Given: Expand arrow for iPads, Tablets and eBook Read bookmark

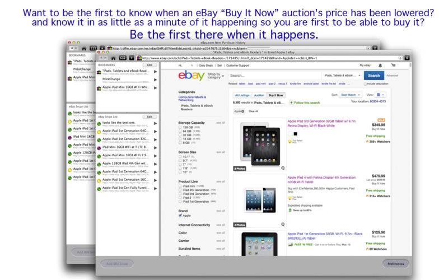Looking at the screenshot, I should pos(156,72).
